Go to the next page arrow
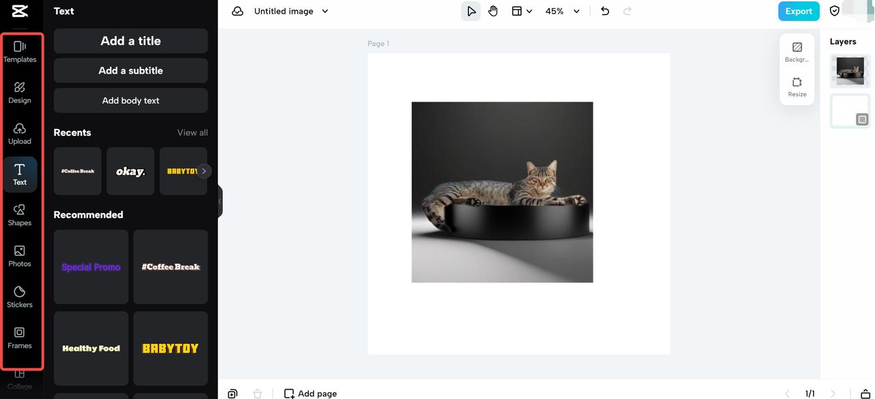Viewport: 875px width, 399px height. (833, 394)
